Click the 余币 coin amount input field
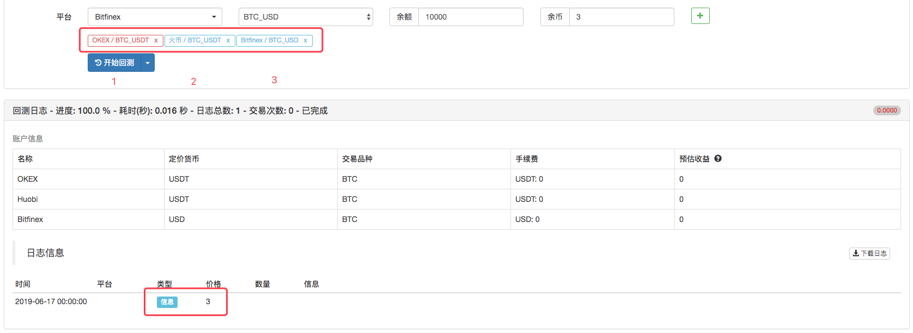Screen dimensions: 913x333 (x=621, y=17)
